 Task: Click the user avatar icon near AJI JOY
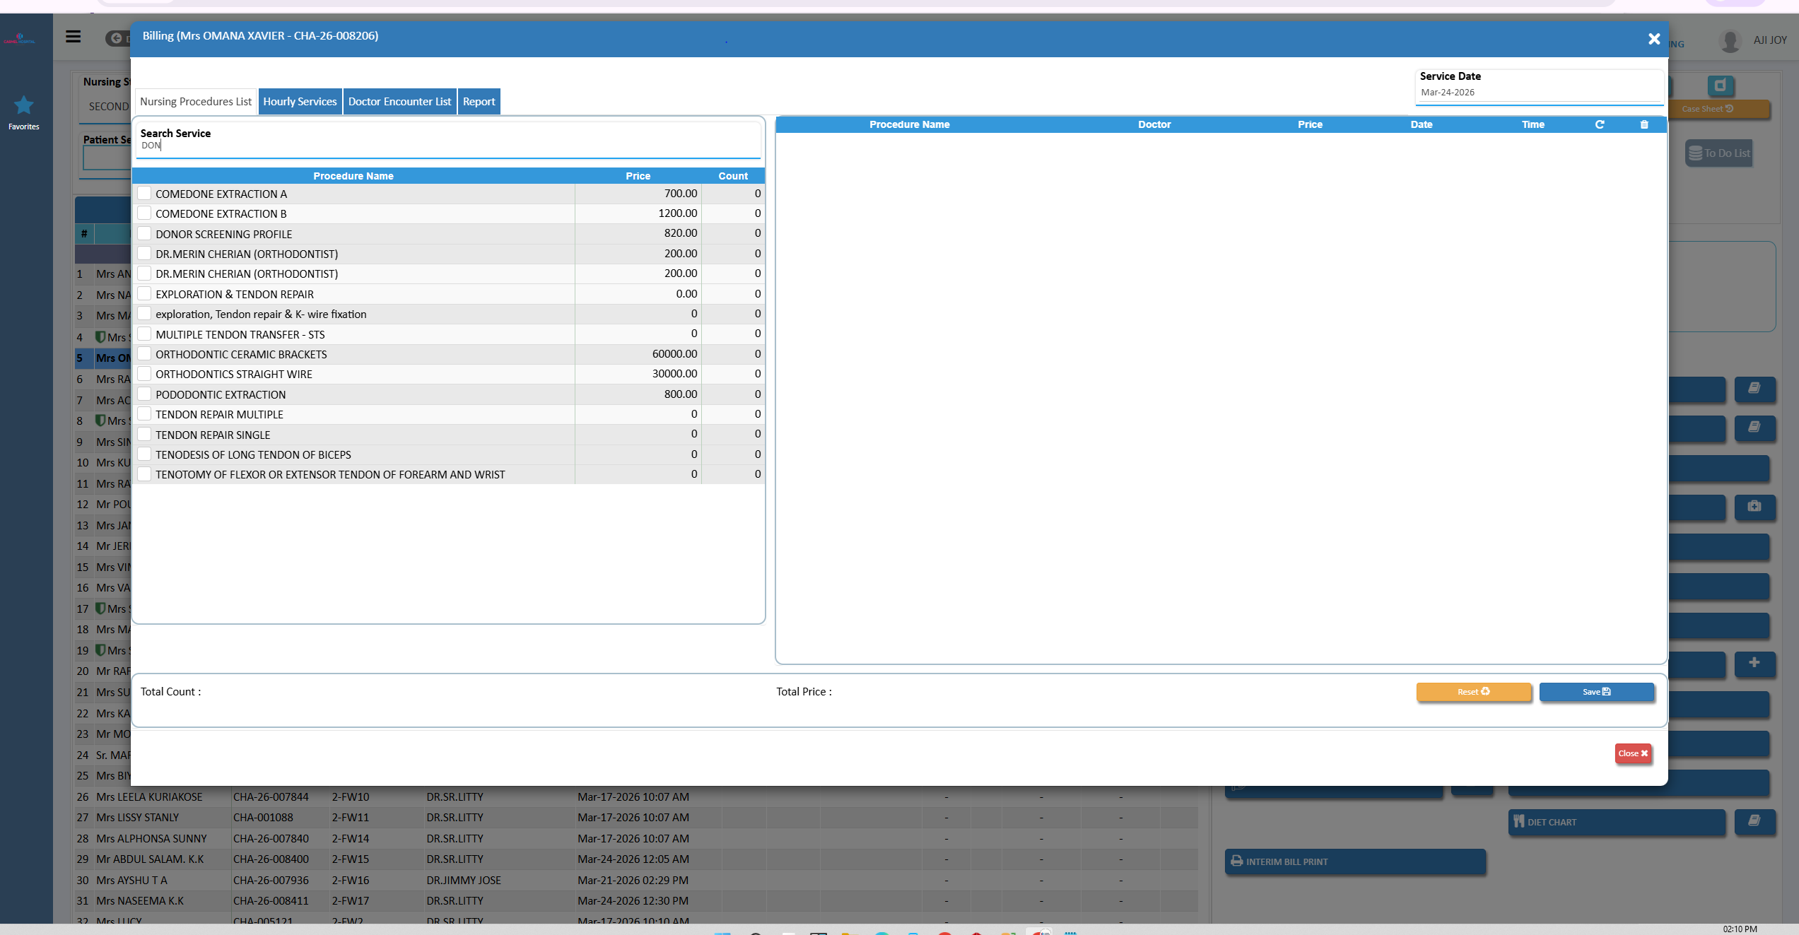pos(1729,41)
